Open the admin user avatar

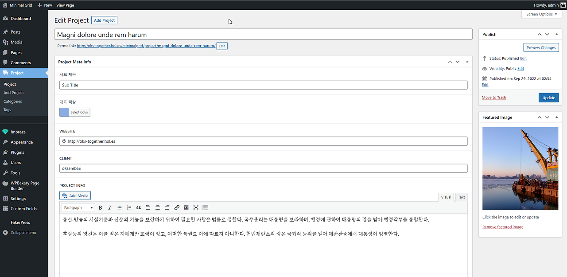pyautogui.click(x=563, y=5)
